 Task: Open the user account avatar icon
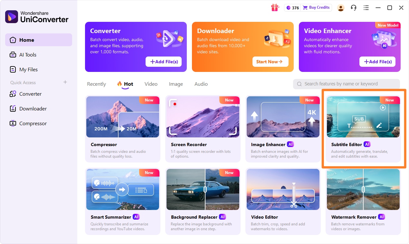(341, 8)
